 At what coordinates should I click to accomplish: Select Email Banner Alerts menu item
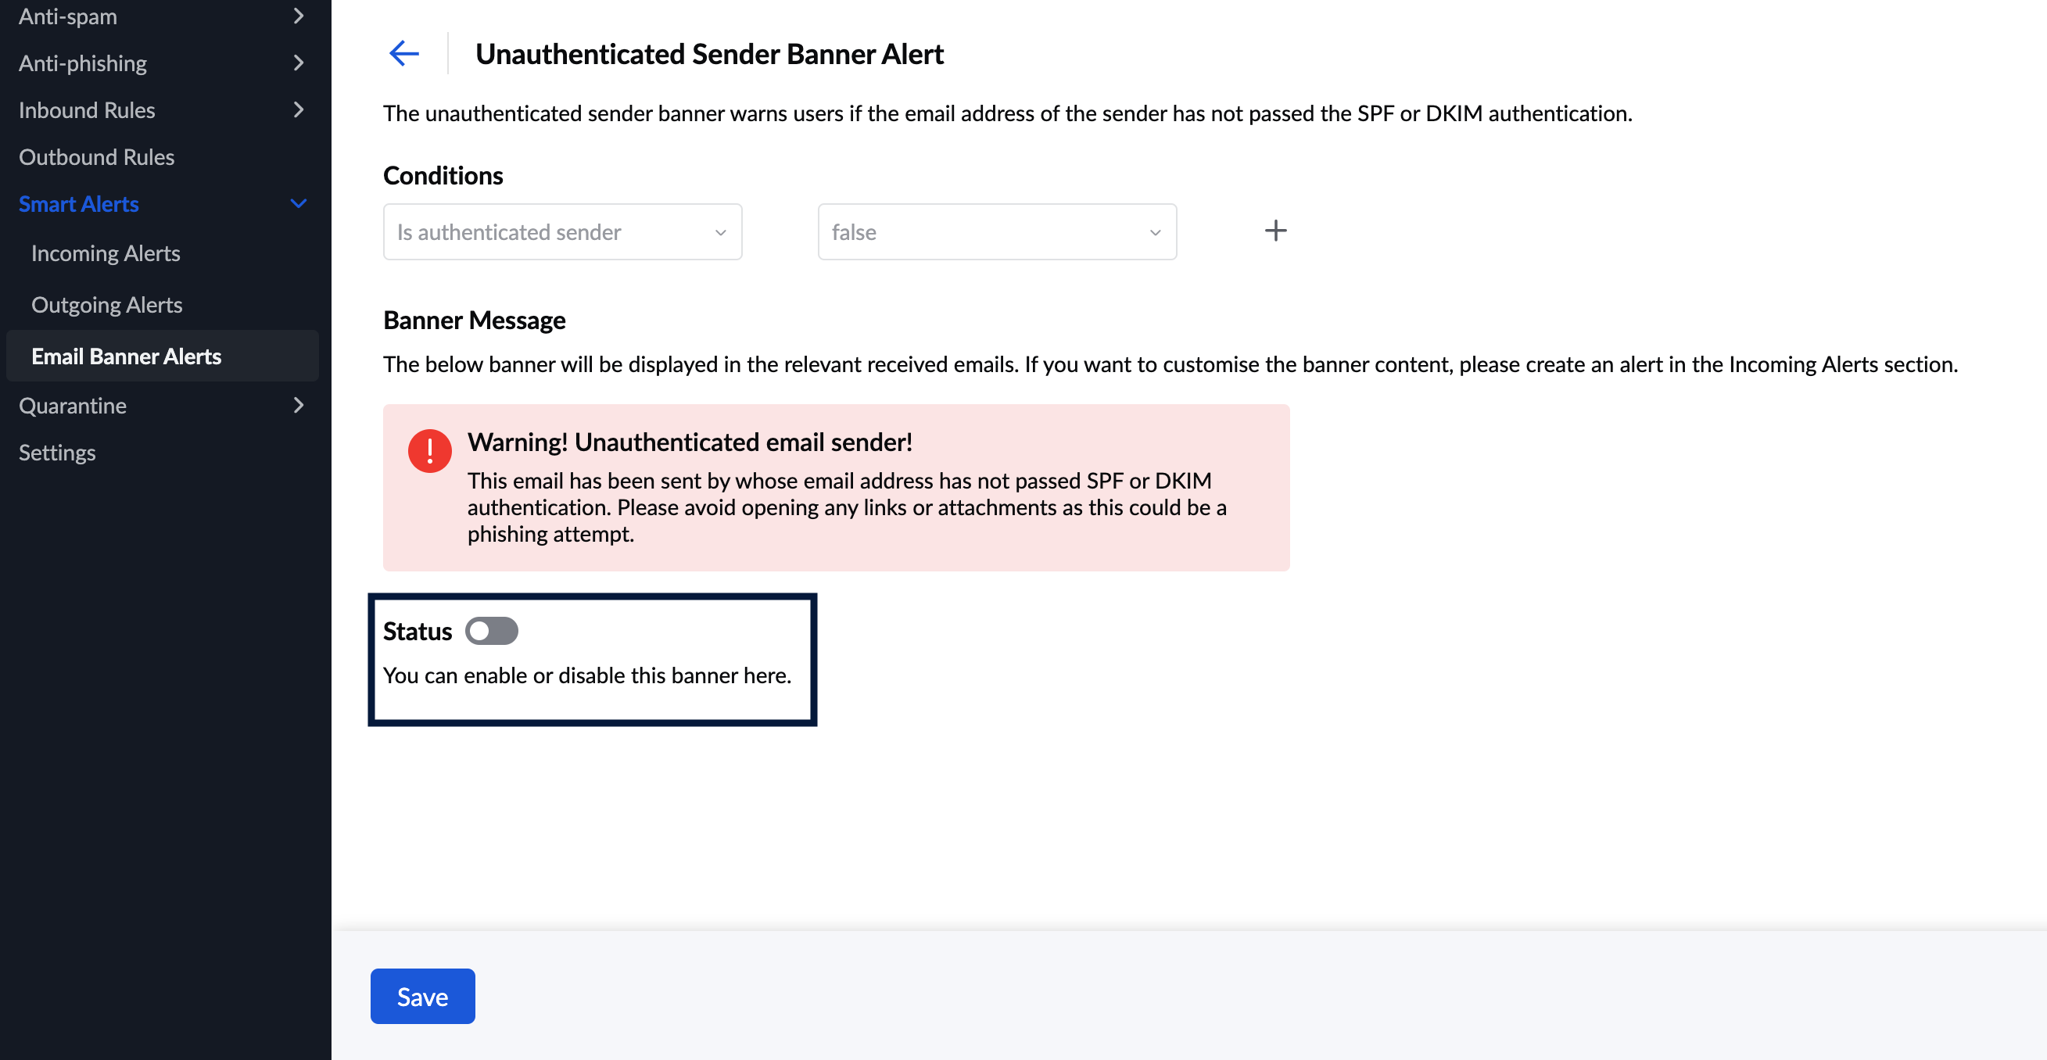click(127, 356)
